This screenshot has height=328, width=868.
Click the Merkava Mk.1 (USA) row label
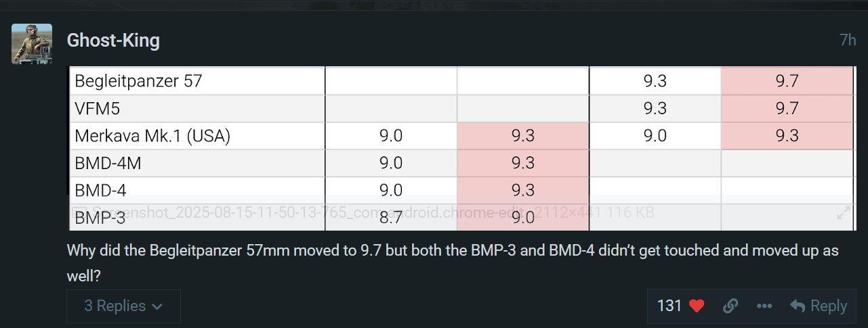click(x=152, y=136)
